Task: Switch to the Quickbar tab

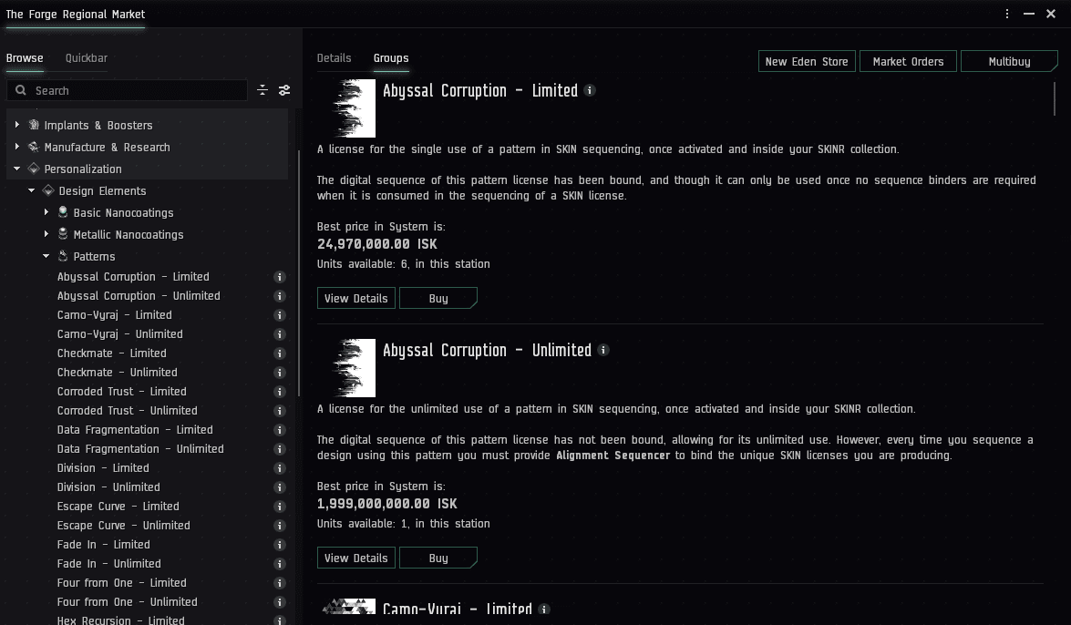Action: pos(86,58)
